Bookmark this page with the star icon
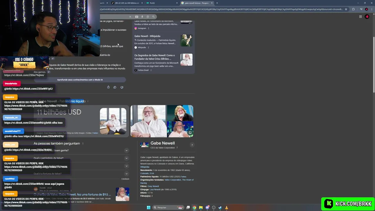 346,9
